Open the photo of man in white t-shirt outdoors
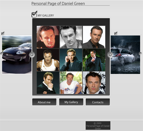 71,83
